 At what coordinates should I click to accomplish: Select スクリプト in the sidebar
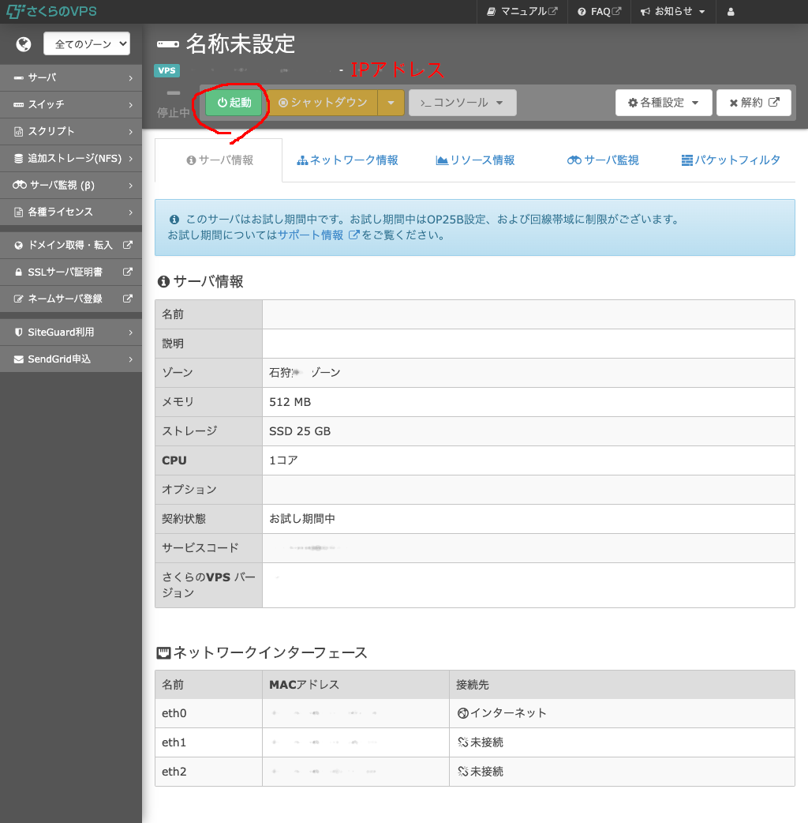click(71, 131)
